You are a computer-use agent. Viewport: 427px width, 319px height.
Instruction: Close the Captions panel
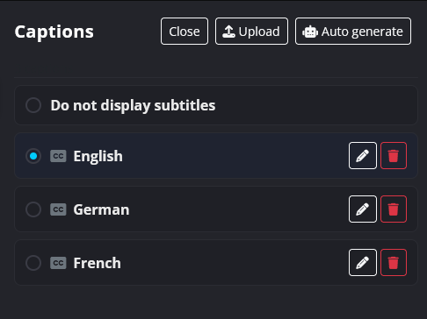[x=185, y=32]
